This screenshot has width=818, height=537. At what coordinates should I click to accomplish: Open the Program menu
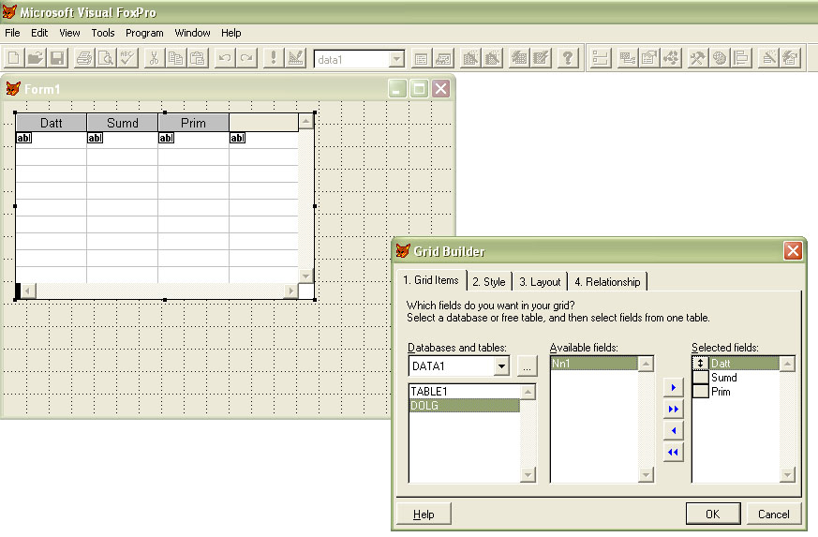[x=144, y=33]
